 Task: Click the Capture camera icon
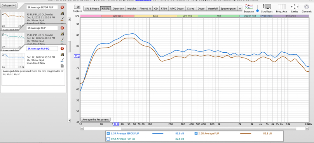pyautogui.click(x=77, y=7)
